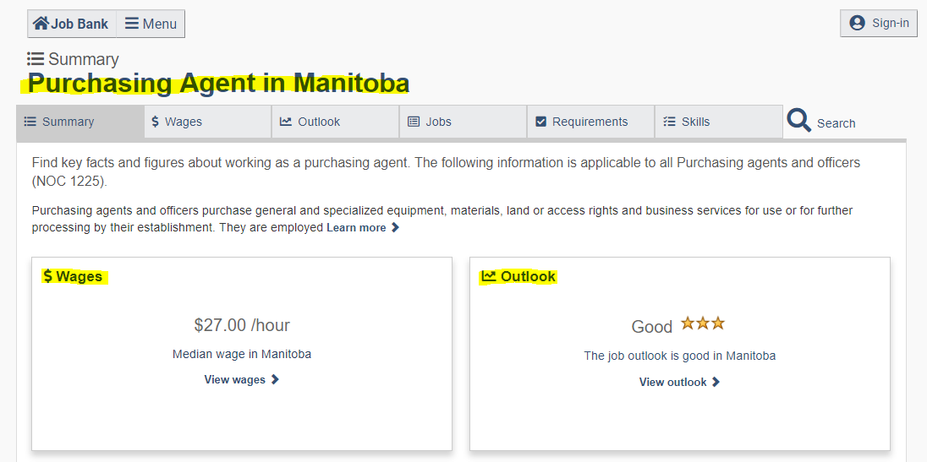Expand the Learn more chevron
Screen dimensions: 927x462
tap(396, 228)
